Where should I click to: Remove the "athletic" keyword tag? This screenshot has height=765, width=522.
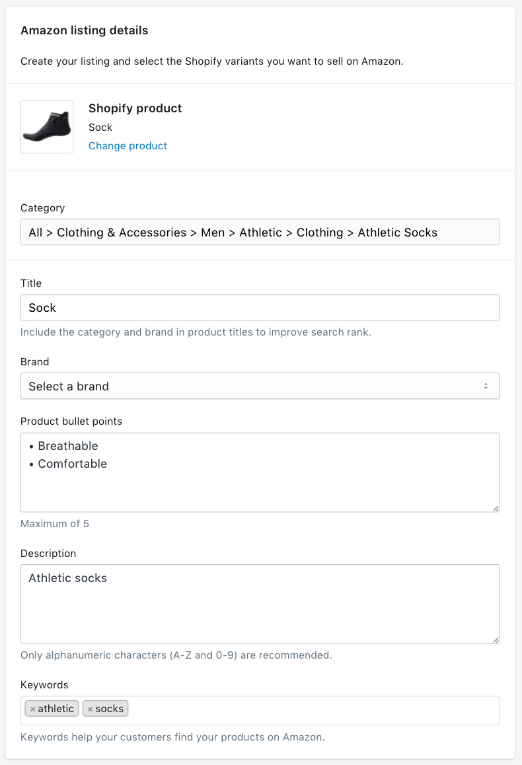point(32,709)
